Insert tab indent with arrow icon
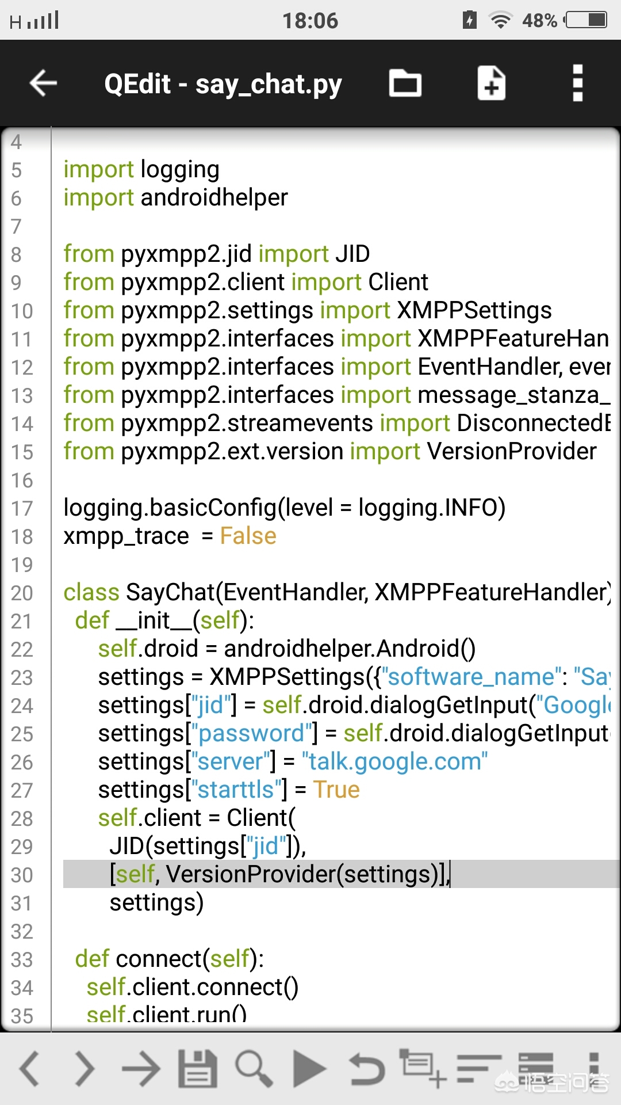Image resolution: width=621 pixels, height=1105 pixels. coord(141,1069)
